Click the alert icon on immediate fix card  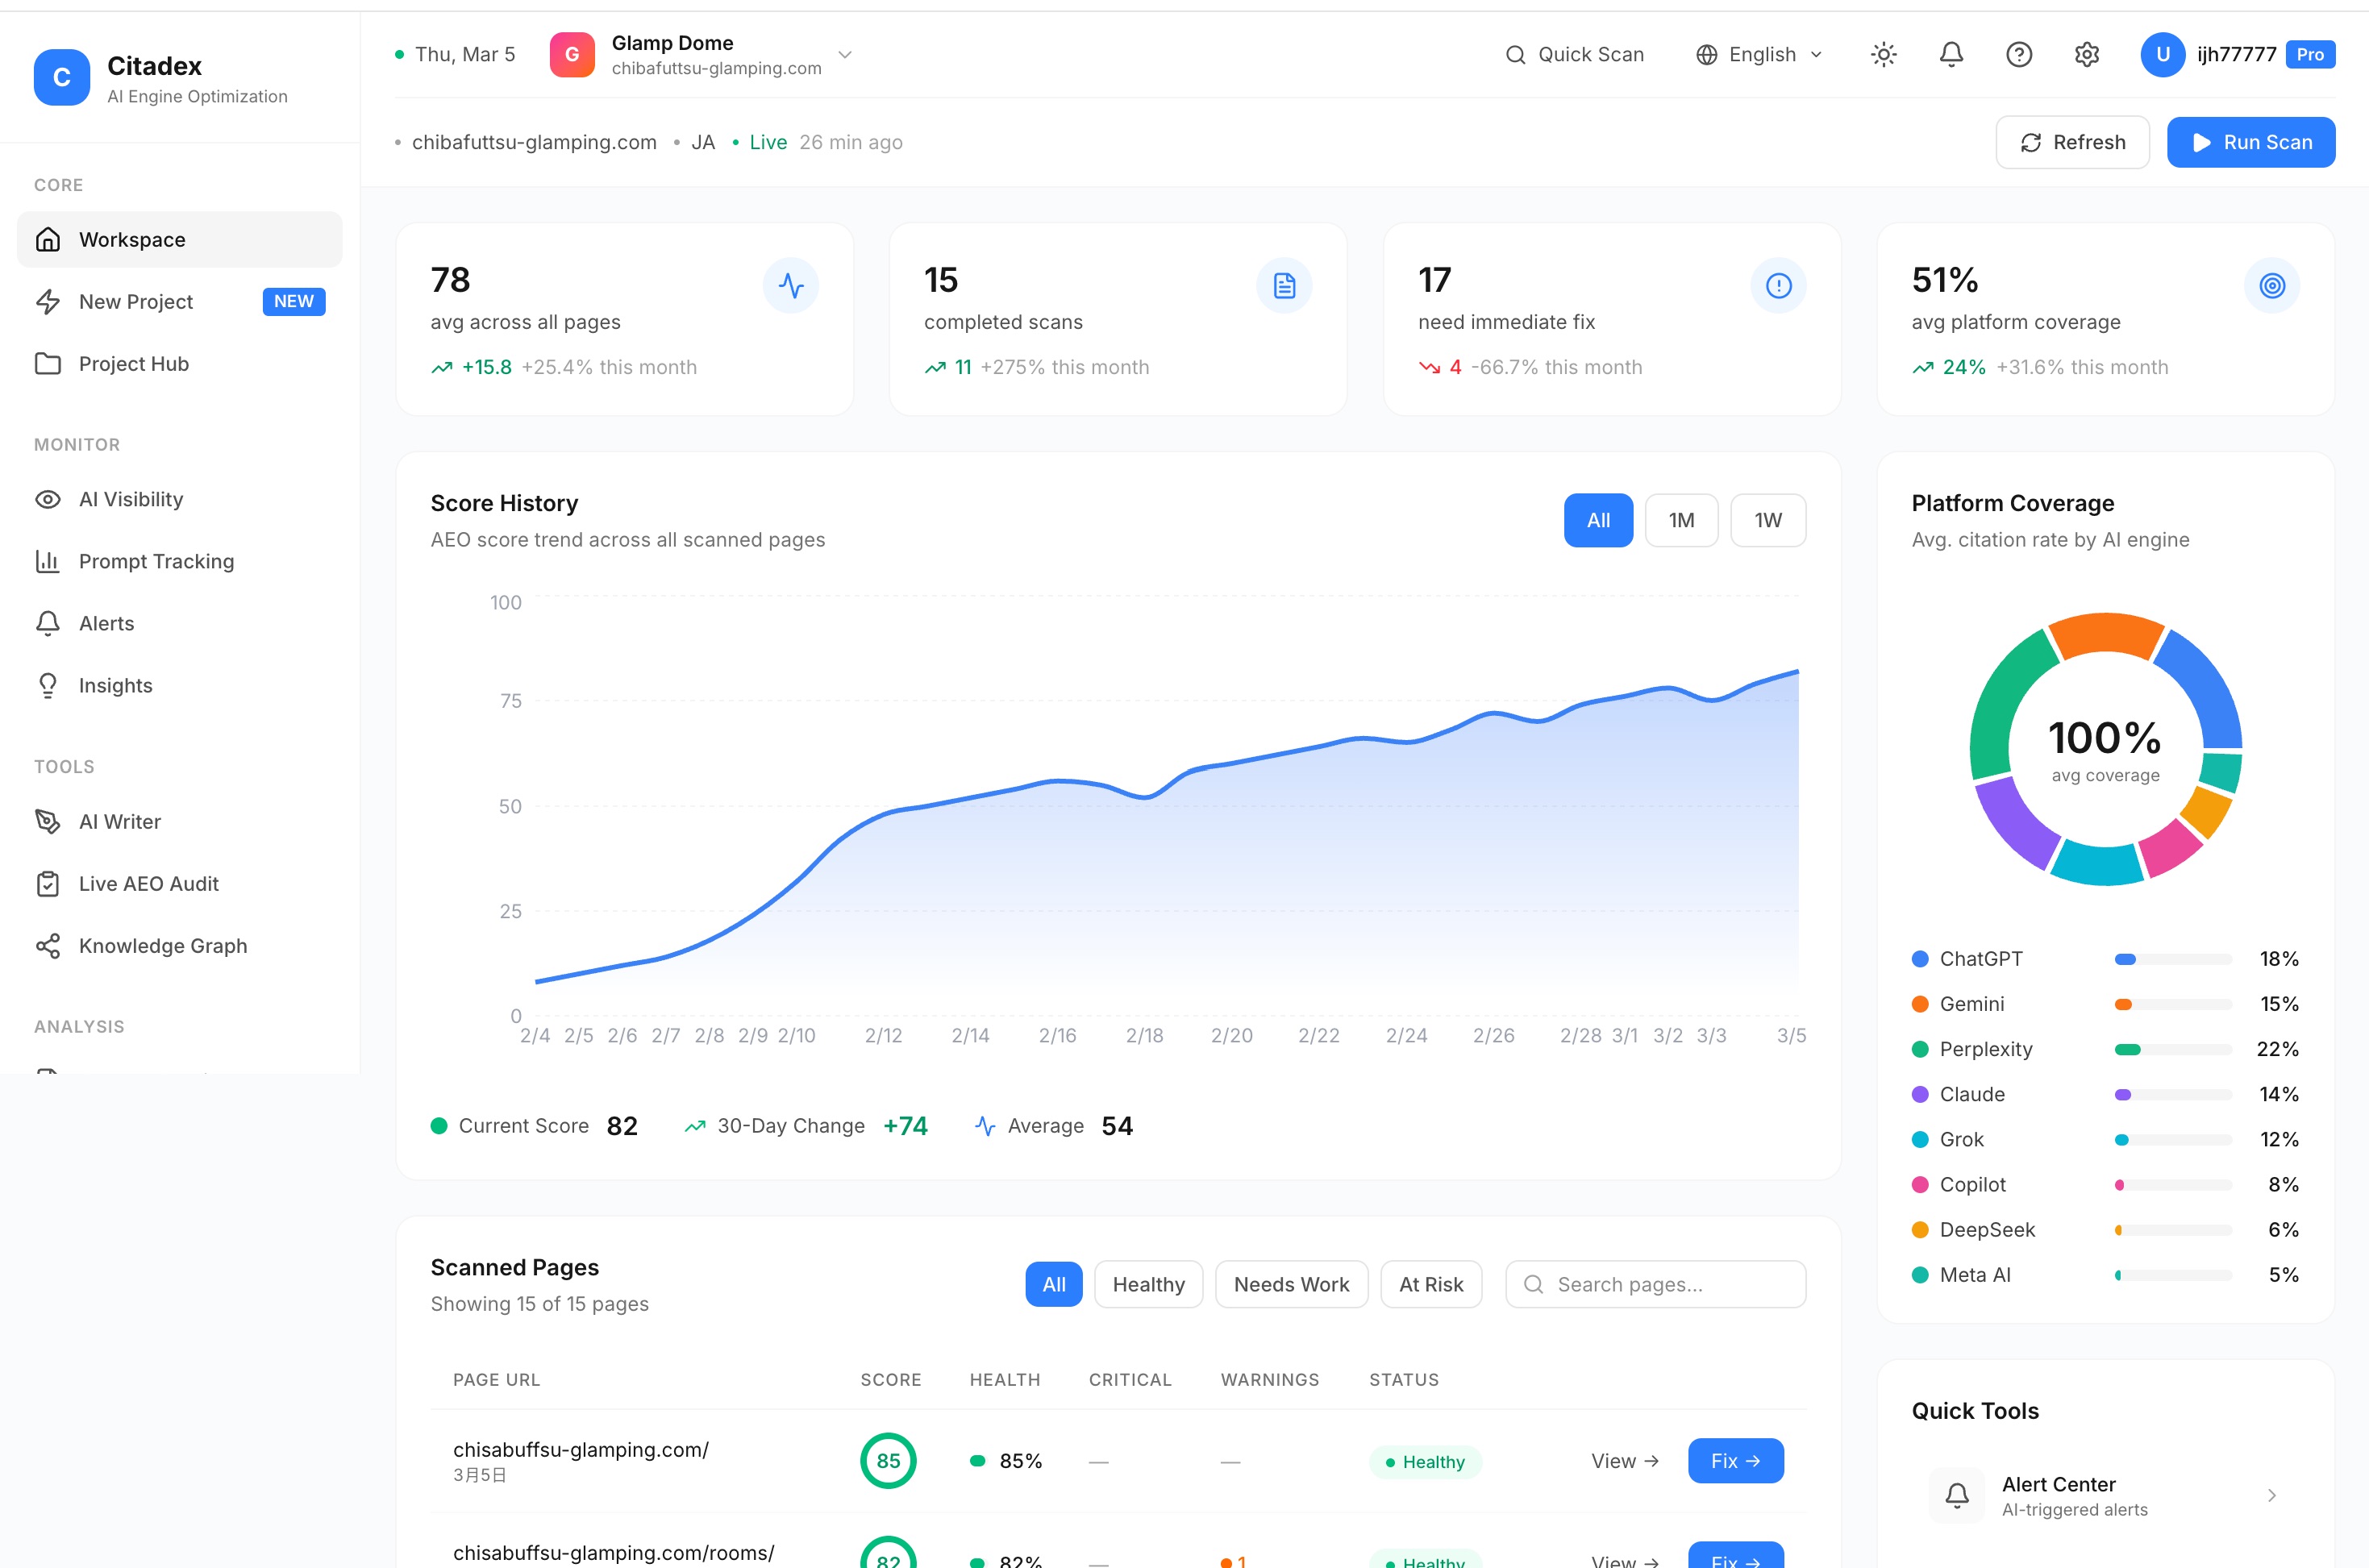pos(1778,286)
